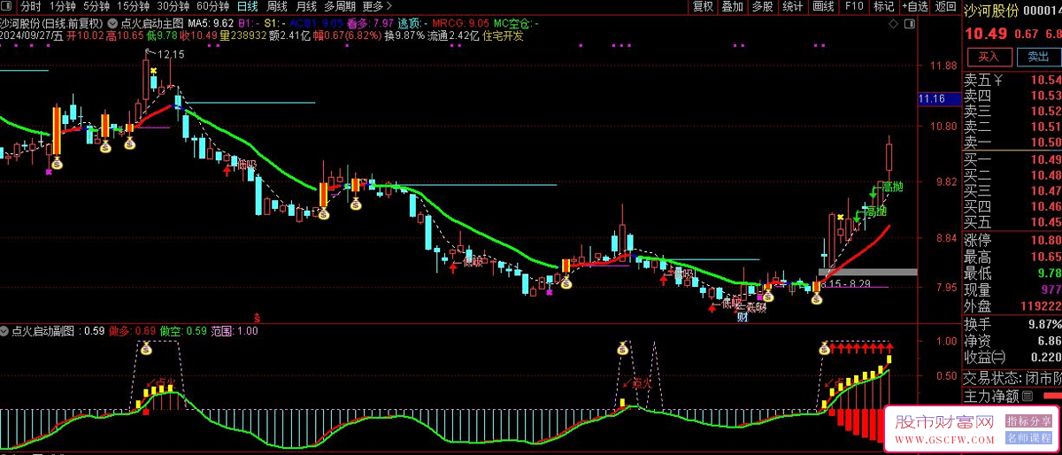Viewport: 1062px width, 455px height.
Task: Select the 日线 daily chart tab
Action: tap(247, 6)
